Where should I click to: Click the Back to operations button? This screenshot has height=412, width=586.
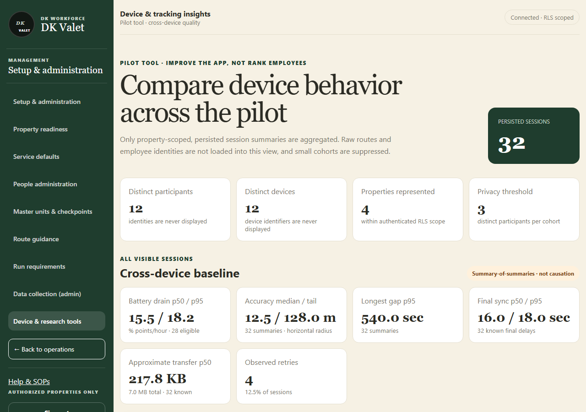[57, 349]
